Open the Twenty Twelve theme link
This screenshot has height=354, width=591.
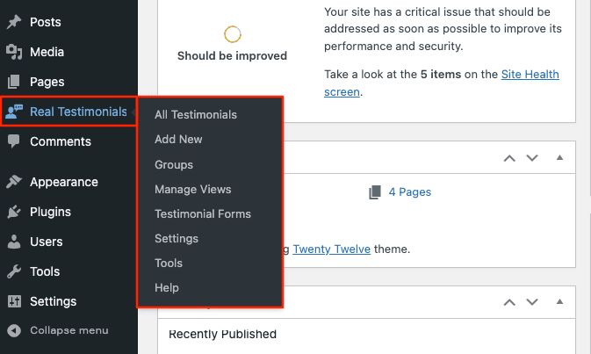click(332, 249)
